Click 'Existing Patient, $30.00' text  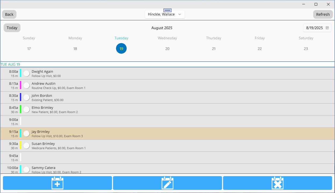pos(48,100)
